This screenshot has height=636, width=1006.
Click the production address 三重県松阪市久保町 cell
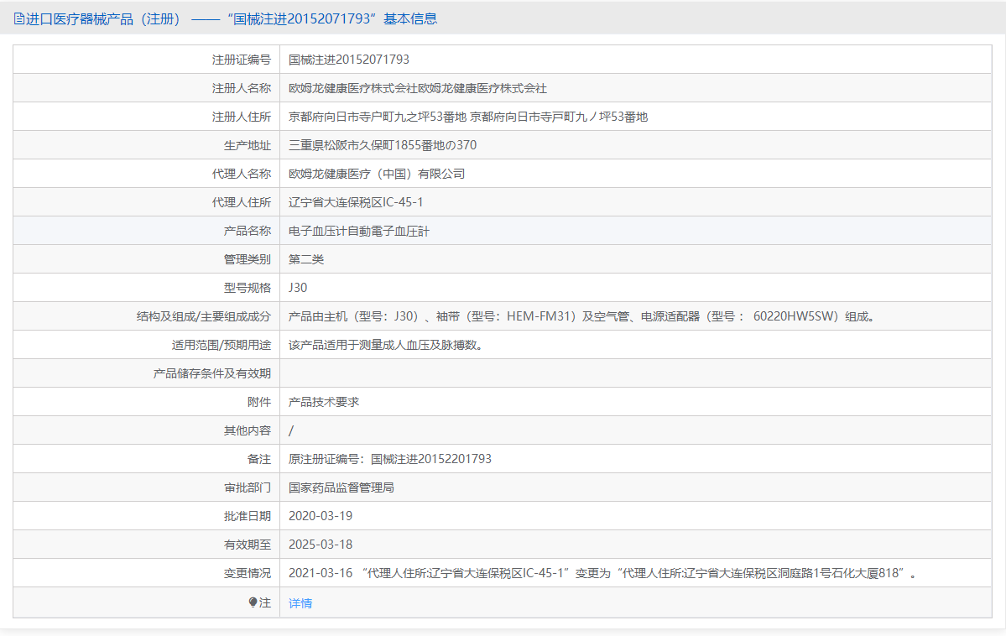point(383,145)
